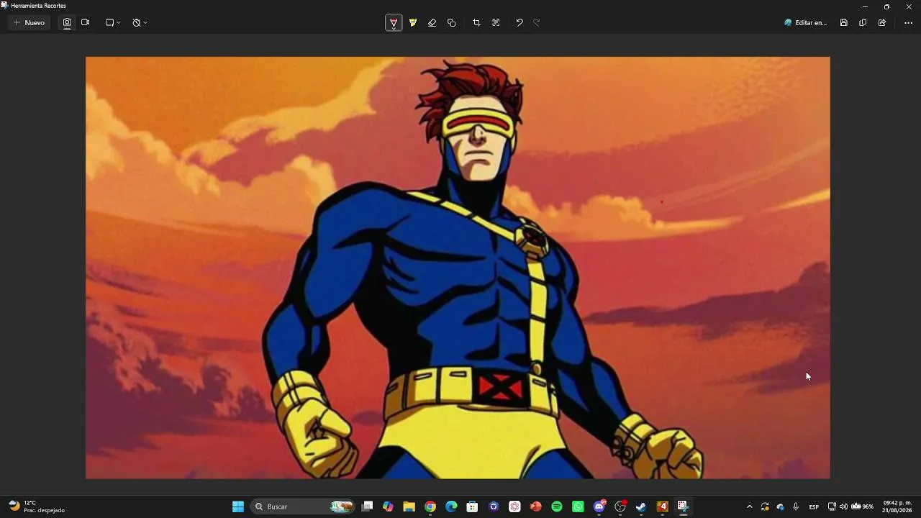Open Microsoft Edge from the taskbar
Viewport: 921px width, 518px height.
[451, 506]
